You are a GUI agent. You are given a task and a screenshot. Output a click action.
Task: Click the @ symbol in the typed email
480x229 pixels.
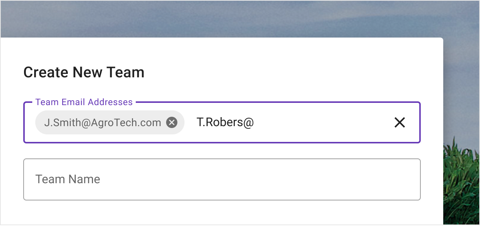pos(249,123)
